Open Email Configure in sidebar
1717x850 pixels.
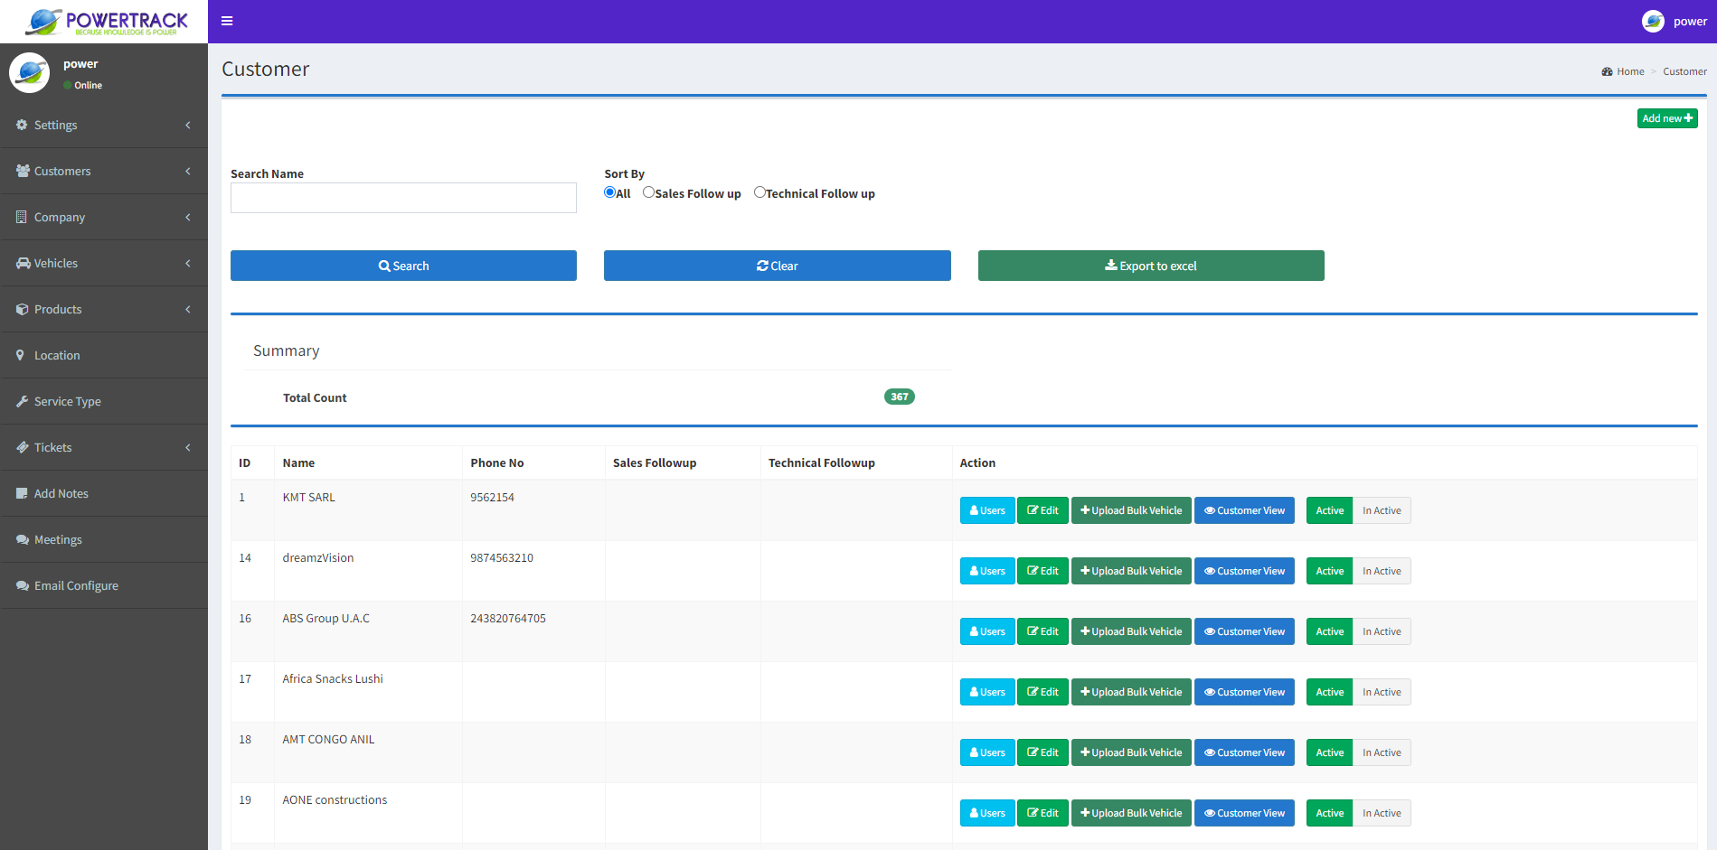(x=76, y=585)
